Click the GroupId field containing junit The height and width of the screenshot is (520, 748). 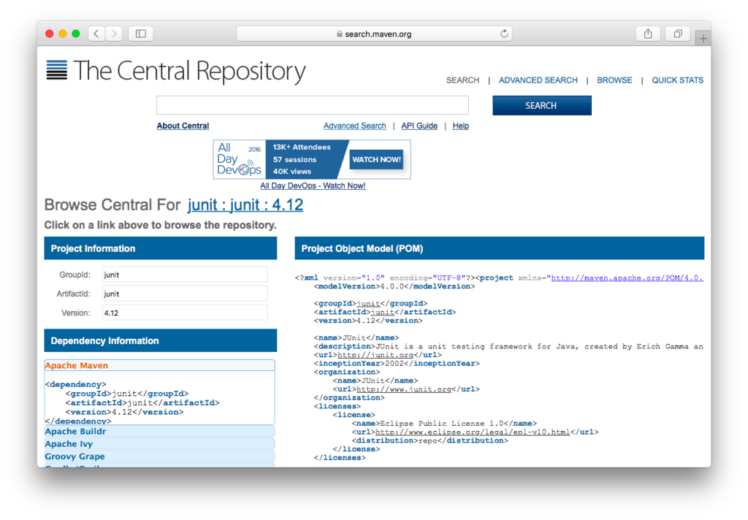185,275
